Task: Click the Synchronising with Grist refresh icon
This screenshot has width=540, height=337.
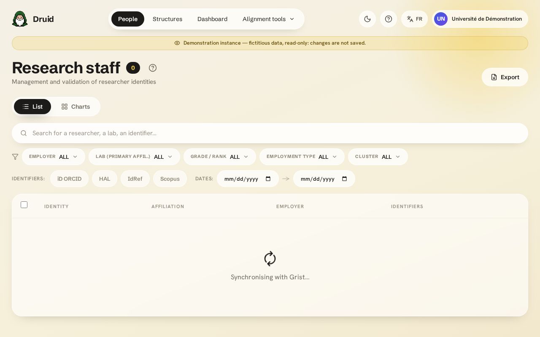Action: point(270,259)
